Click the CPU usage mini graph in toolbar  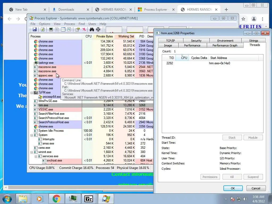(114, 29)
